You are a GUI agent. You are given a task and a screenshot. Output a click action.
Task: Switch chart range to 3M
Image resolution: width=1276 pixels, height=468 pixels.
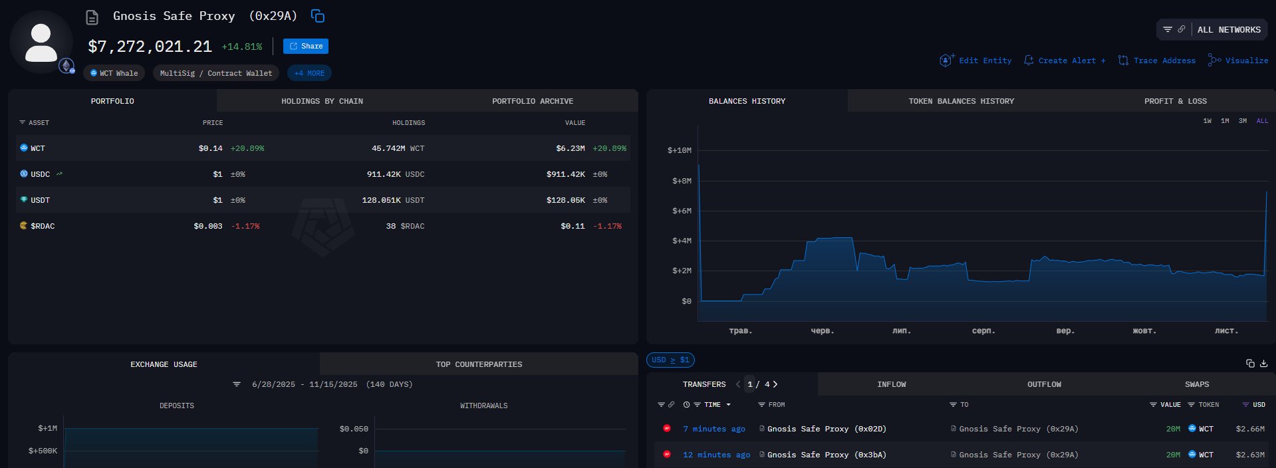point(1243,121)
